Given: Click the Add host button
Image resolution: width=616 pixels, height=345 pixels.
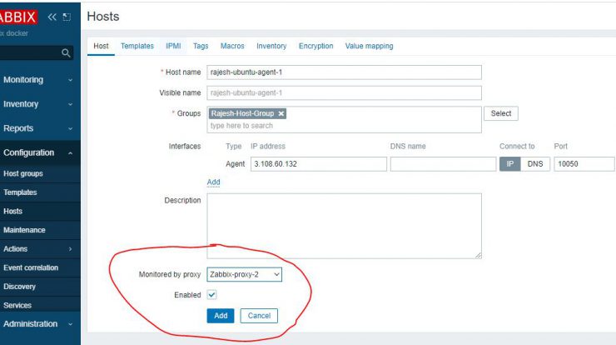Looking at the screenshot, I should pos(221,316).
